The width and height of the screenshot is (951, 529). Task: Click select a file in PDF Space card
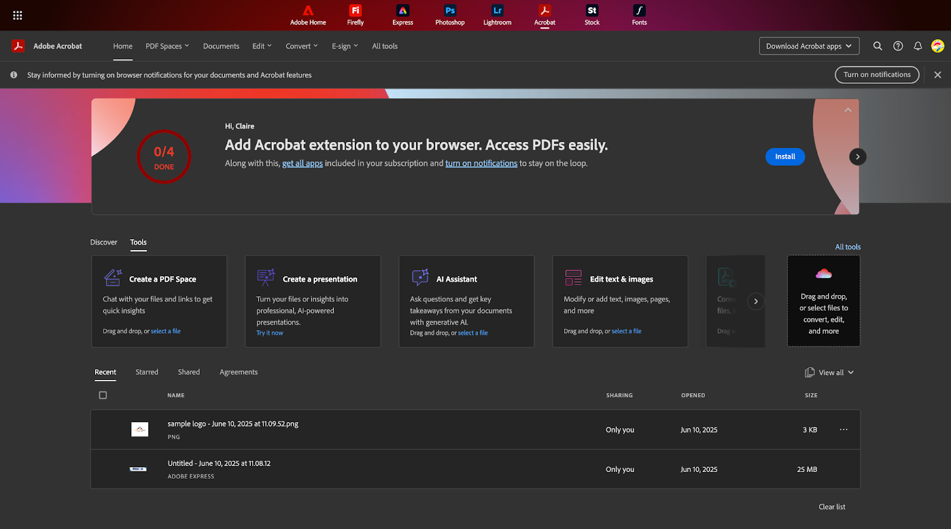(166, 331)
